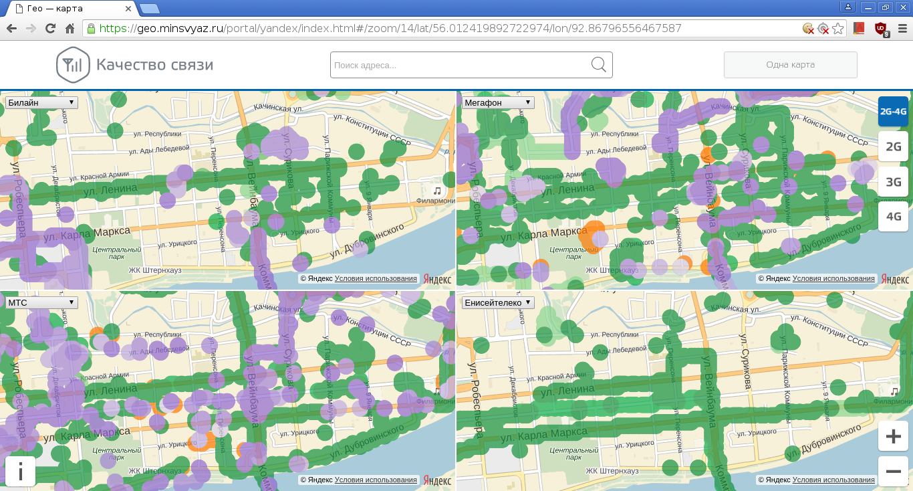Open Условия использования on Мегафон map
The width and height of the screenshot is (913, 491).
pos(833,279)
